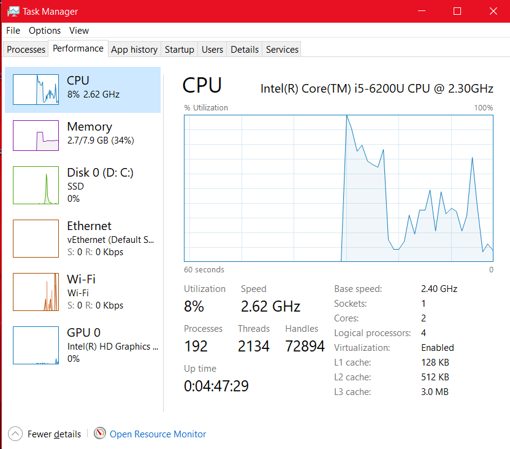Switch to the Services tab

(x=282, y=50)
